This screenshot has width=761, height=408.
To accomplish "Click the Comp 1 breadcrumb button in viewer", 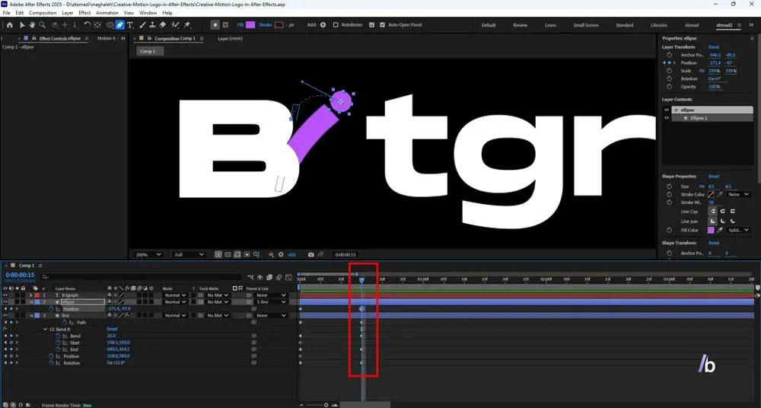I will (x=149, y=51).
